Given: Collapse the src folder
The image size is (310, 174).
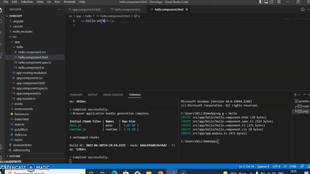Looking at the screenshot, I should [15, 37].
